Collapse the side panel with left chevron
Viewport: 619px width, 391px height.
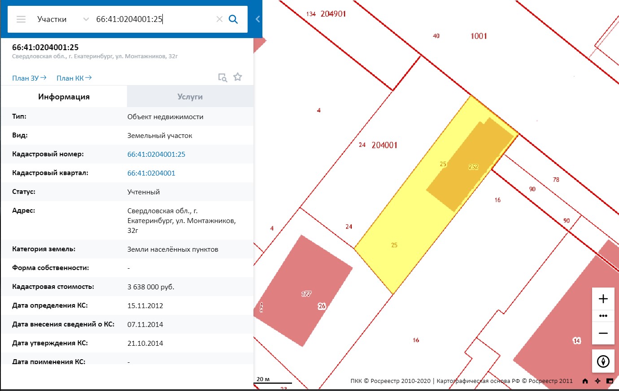(257, 19)
